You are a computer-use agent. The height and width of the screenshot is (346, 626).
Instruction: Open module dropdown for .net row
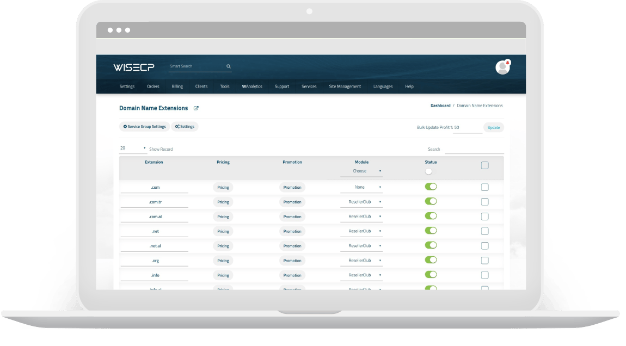(x=361, y=231)
